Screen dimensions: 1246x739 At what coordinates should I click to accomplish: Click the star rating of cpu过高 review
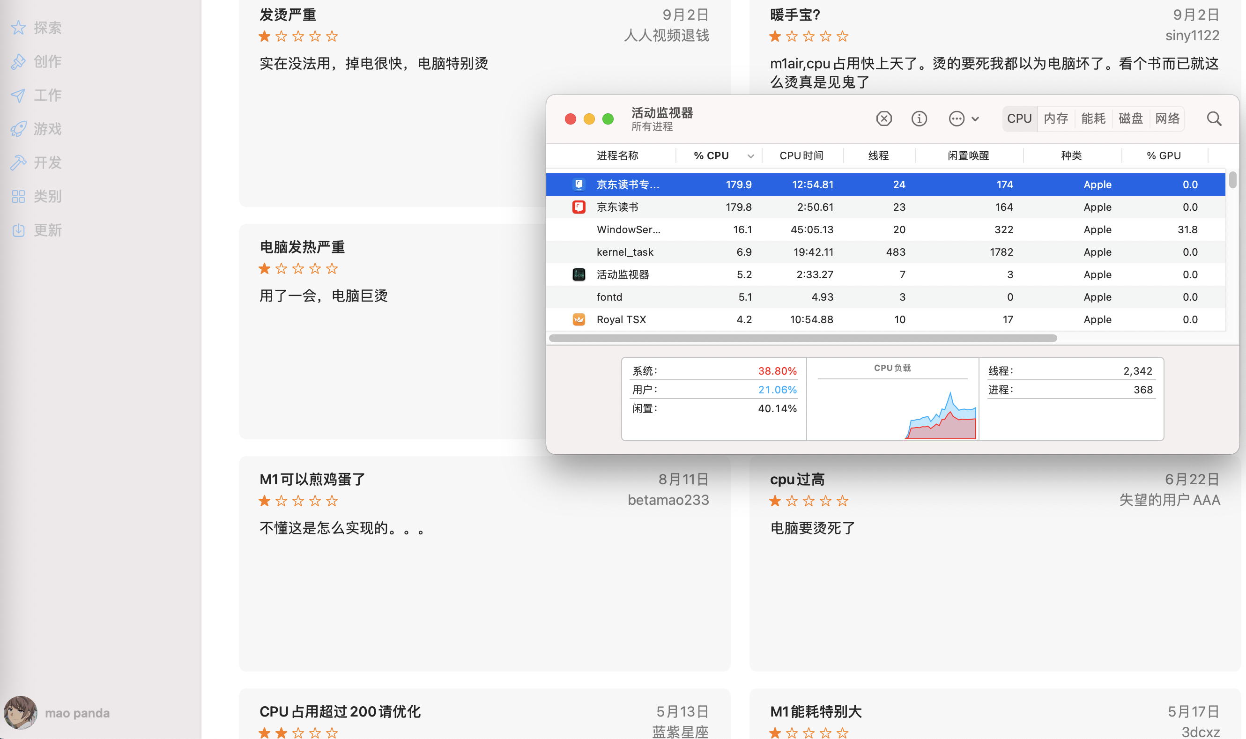[809, 501]
